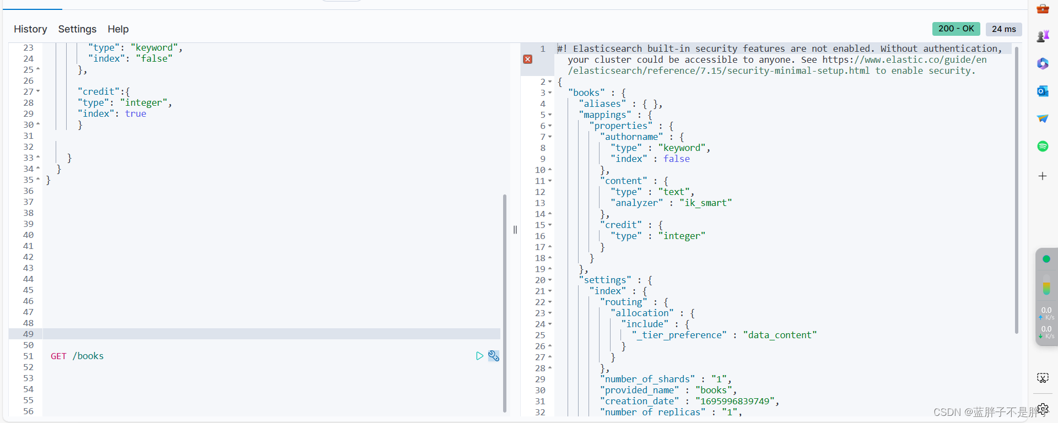Click the 200 - OK status badge
The height and width of the screenshot is (423, 1058).
pyautogui.click(x=956, y=29)
